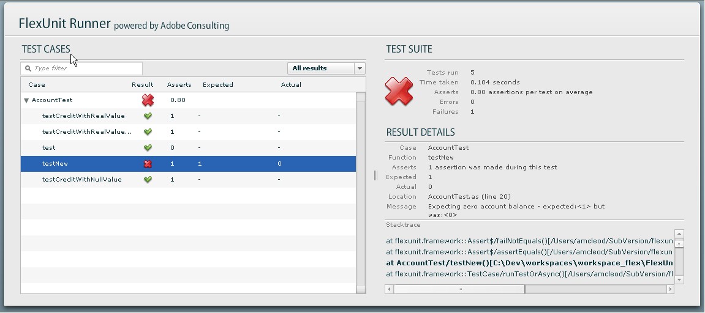
Task: Collapse the AccountTest tree node
Action: coord(26,101)
